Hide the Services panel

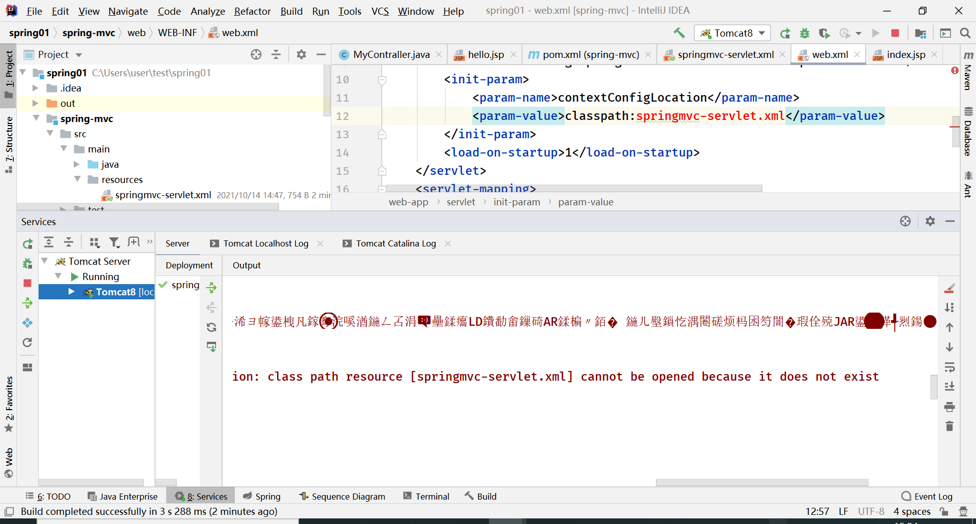click(950, 221)
